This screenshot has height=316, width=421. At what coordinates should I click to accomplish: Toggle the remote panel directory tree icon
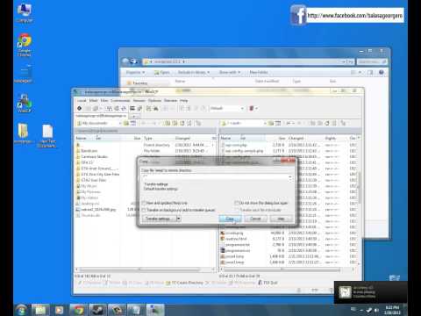coord(343,123)
